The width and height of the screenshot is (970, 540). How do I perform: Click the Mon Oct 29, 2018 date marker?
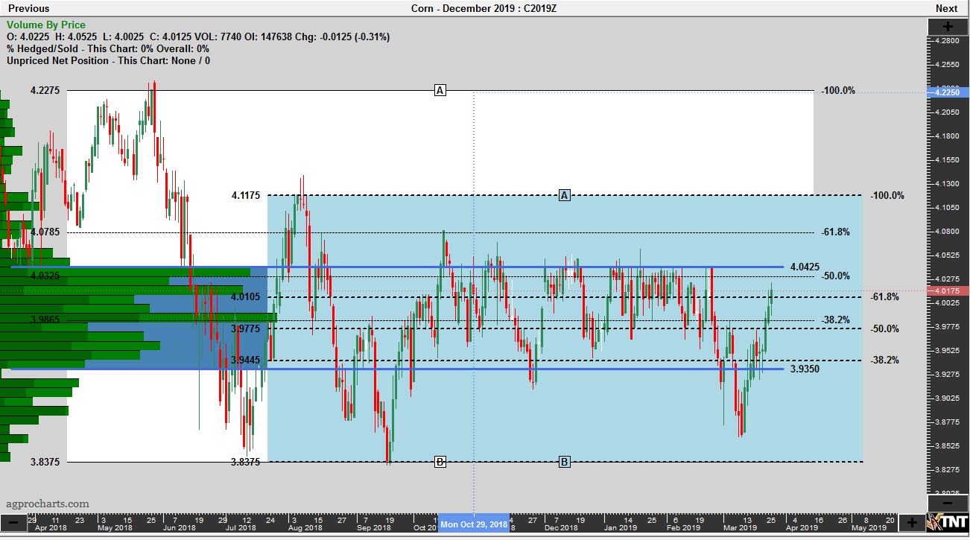(474, 524)
